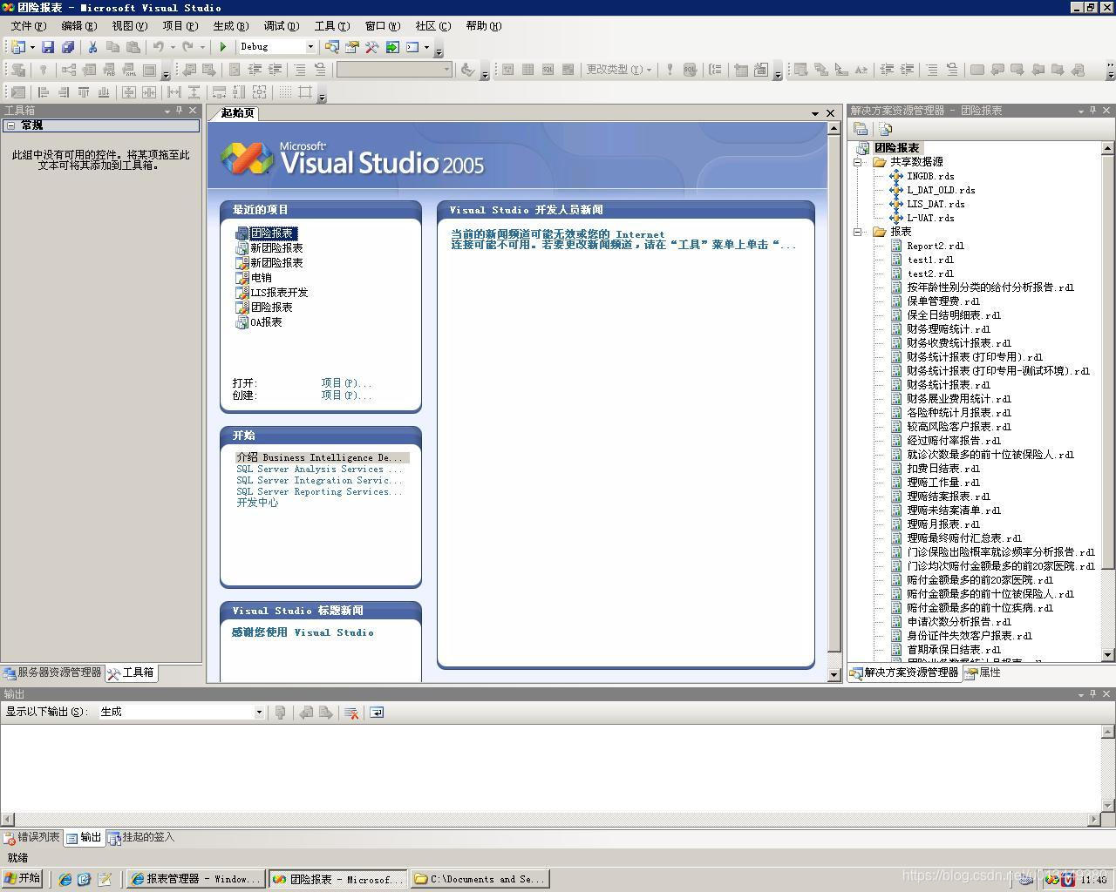Close the Start Page document with X

click(x=830, y=113)
